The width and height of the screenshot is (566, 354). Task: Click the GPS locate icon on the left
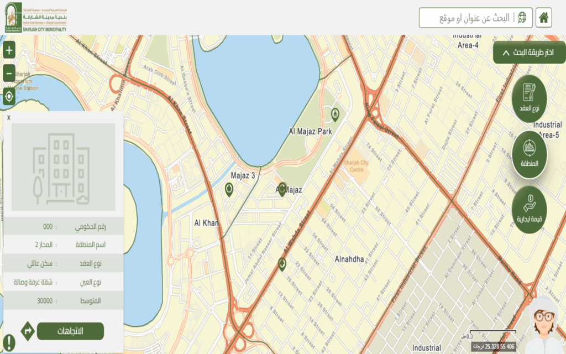coord(8,97)
